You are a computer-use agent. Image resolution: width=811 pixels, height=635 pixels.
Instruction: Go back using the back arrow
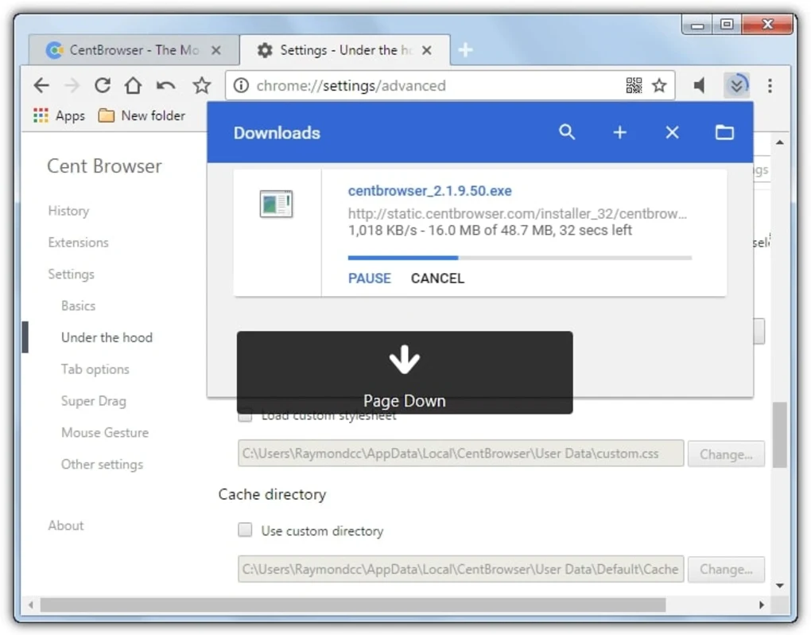[x=41, y=85]
